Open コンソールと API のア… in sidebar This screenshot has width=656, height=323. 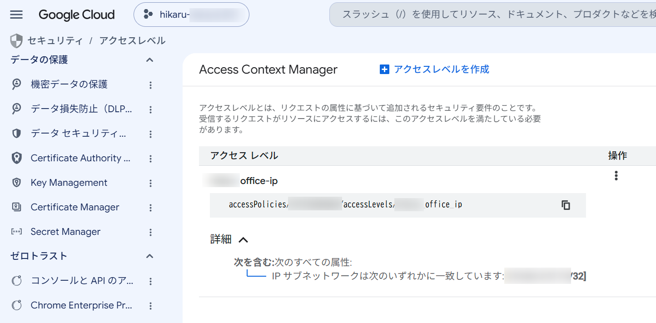coord(82,281)
